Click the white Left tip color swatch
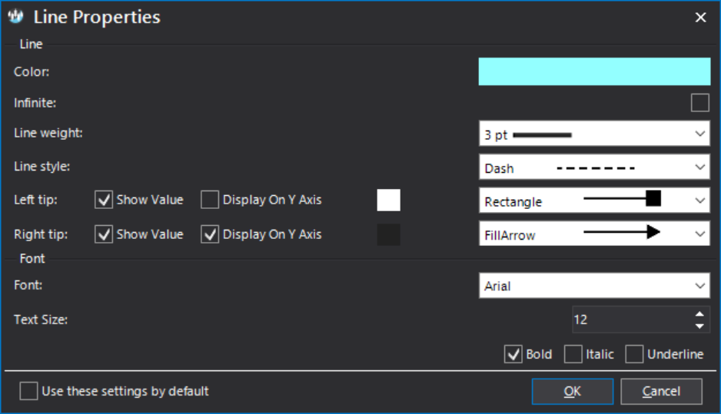 (x=388, y=200)
